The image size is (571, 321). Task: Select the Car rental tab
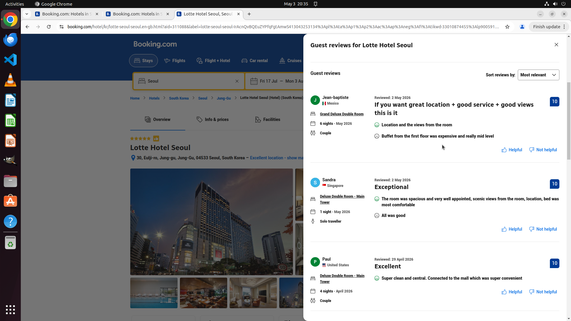255,61
